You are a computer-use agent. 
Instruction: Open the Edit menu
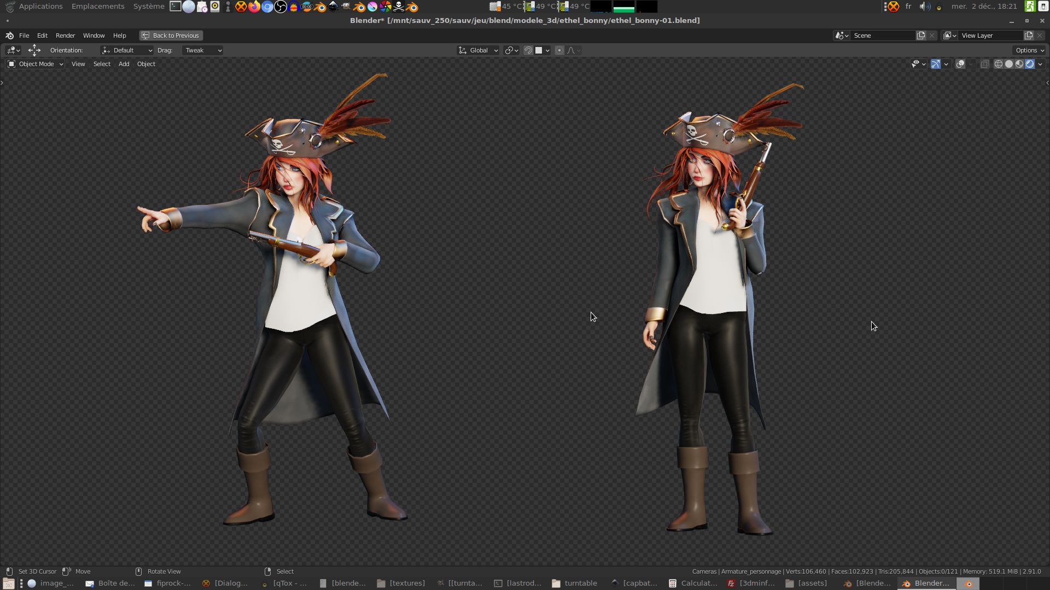[x=42, y=36]
